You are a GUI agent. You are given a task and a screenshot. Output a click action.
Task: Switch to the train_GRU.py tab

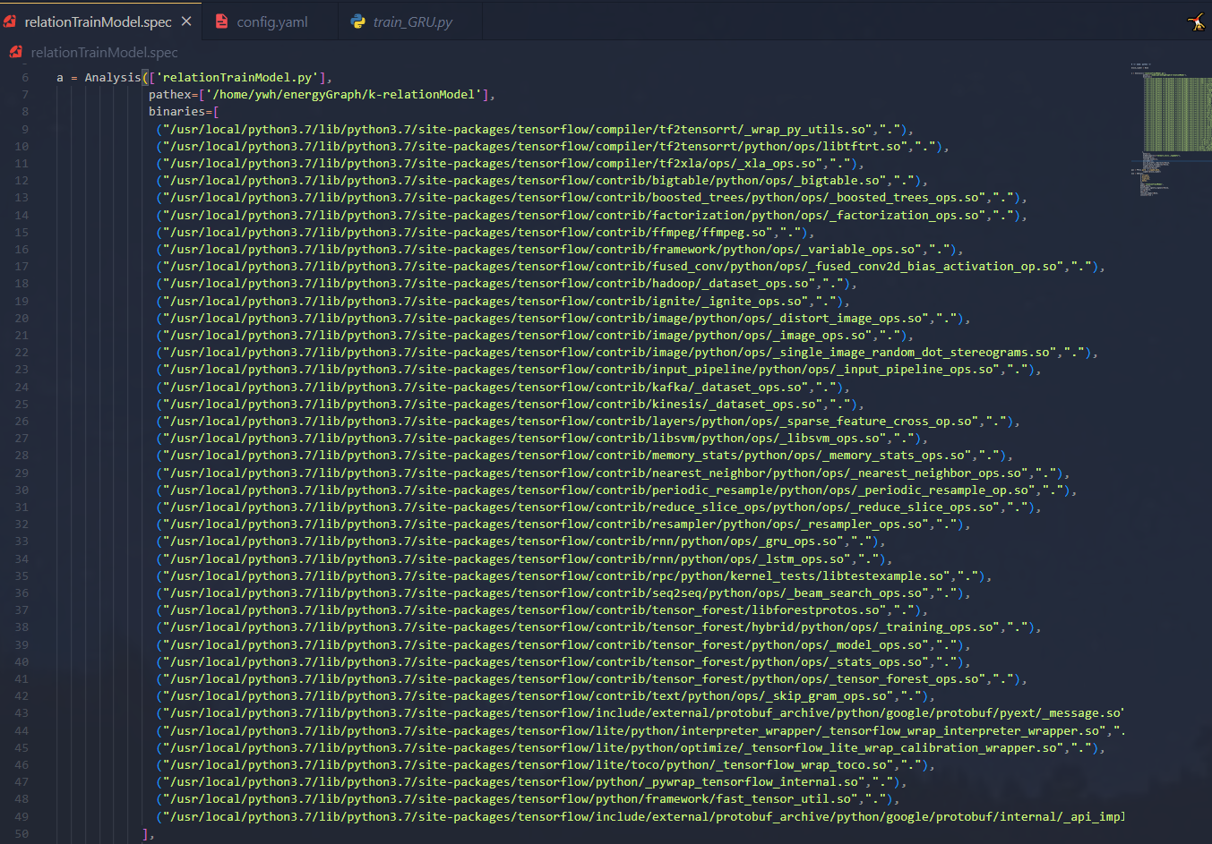(x=411, y=21)
